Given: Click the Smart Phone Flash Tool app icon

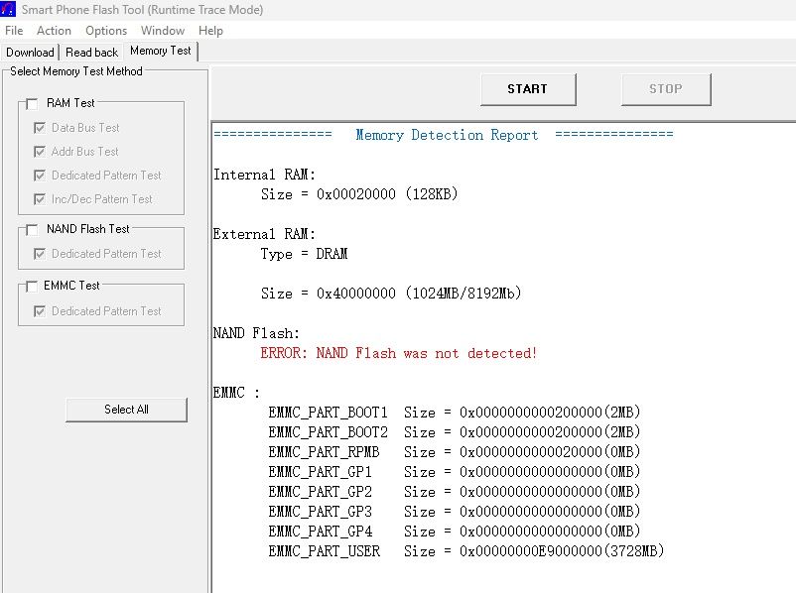Looking at the screenshot, I should (x=9, y=10).
